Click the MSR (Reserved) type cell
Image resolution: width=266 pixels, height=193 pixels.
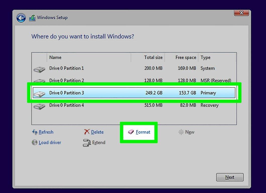tap(216, 80)
